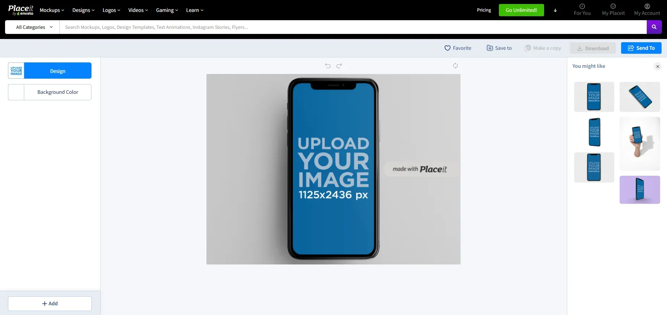Open the Learn menu

coord(194,10)
